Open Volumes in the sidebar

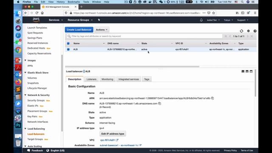pyautogui.click(x=32, y=78)
